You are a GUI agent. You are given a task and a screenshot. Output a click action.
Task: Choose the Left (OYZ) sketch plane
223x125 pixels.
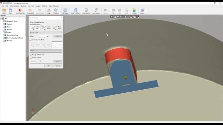[x=46, y=27]
